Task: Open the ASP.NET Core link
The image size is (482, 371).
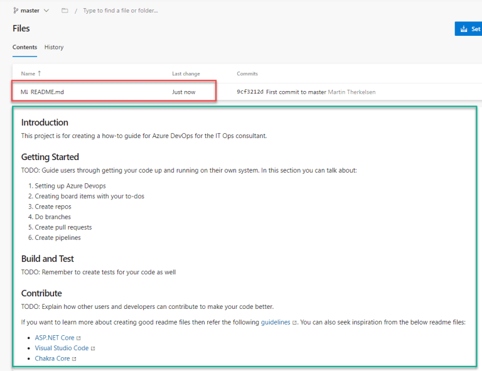Action: (55, 338)
